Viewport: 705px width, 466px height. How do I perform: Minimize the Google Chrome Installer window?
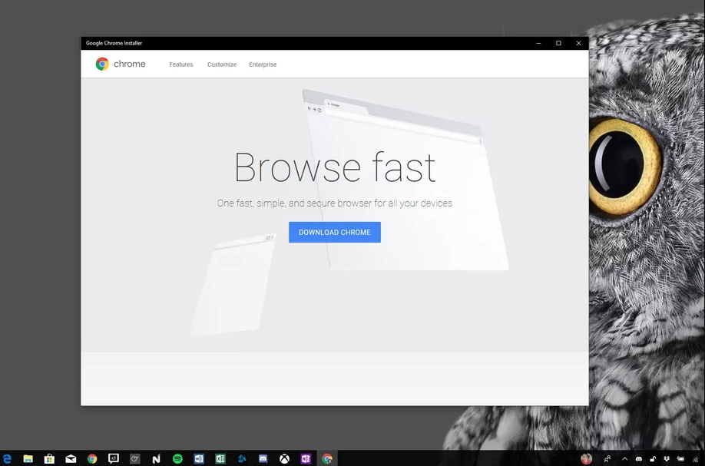coord(538,43)
